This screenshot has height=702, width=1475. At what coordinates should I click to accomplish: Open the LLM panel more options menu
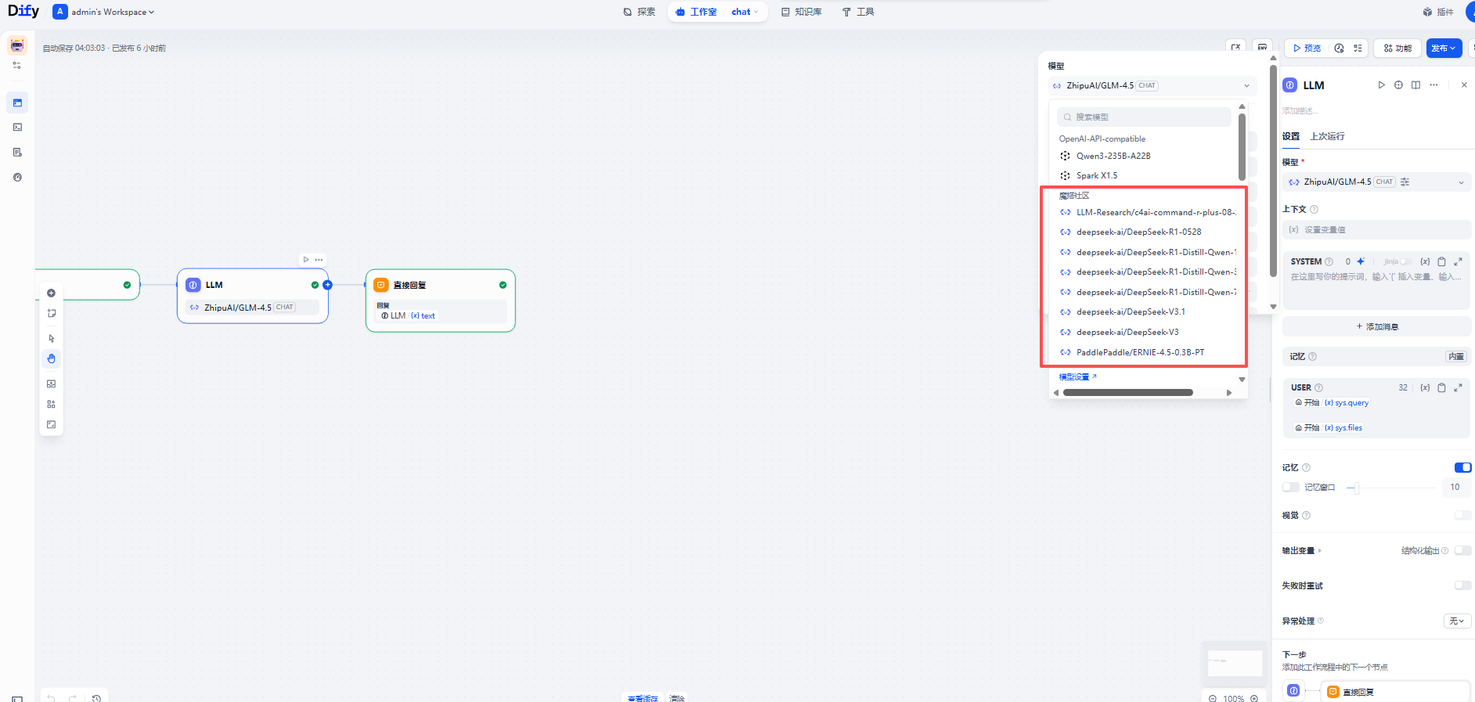[1434, 85]
